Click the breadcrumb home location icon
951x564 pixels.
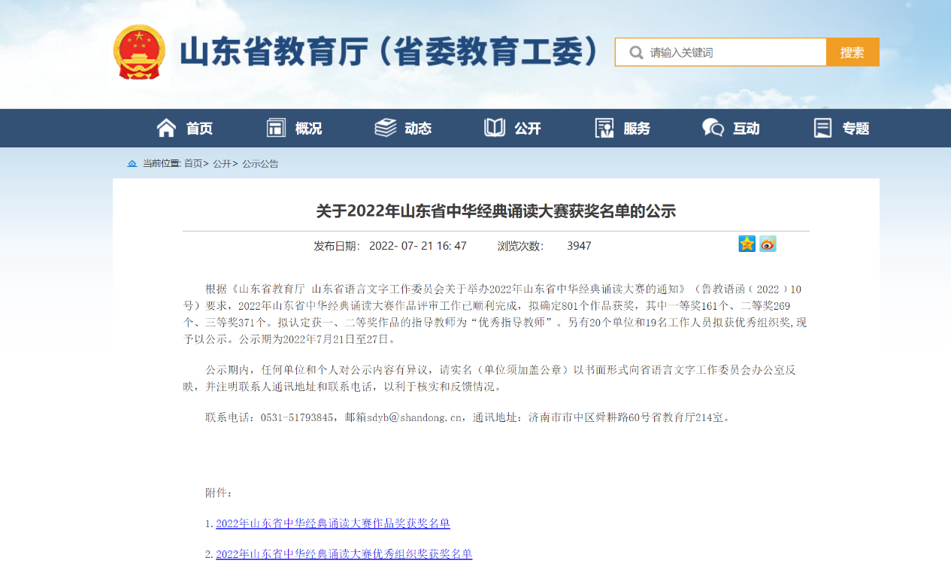(x=132, y=163)
